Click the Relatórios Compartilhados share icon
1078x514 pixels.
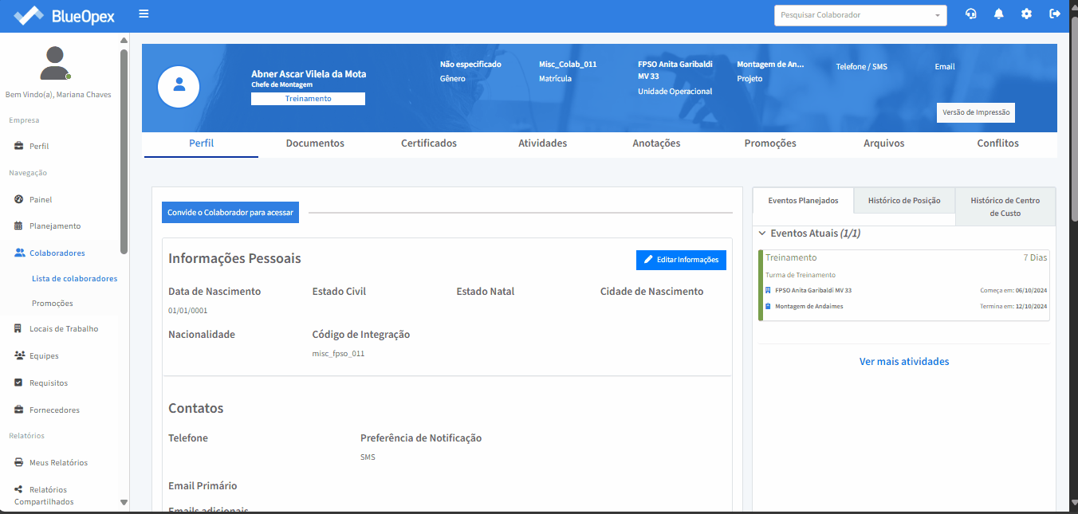19,489
